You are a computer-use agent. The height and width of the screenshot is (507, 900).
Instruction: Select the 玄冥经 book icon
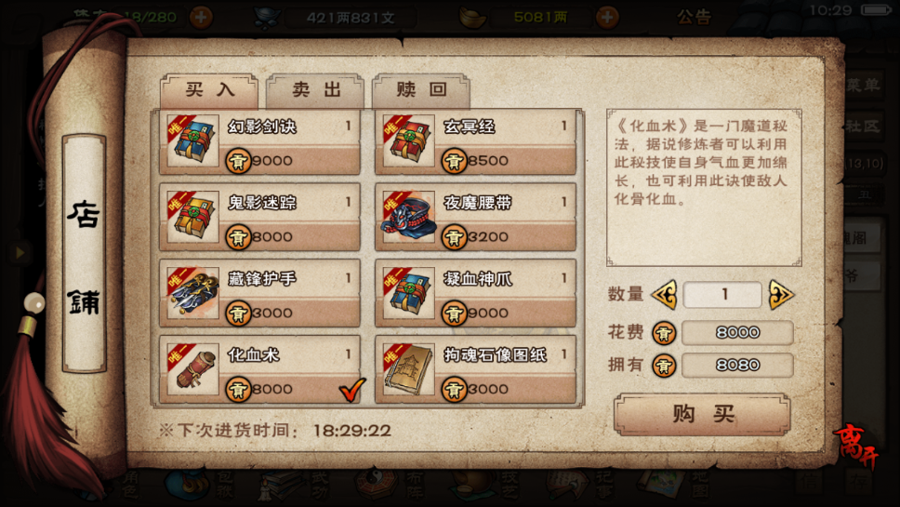[x=409, y=140]
